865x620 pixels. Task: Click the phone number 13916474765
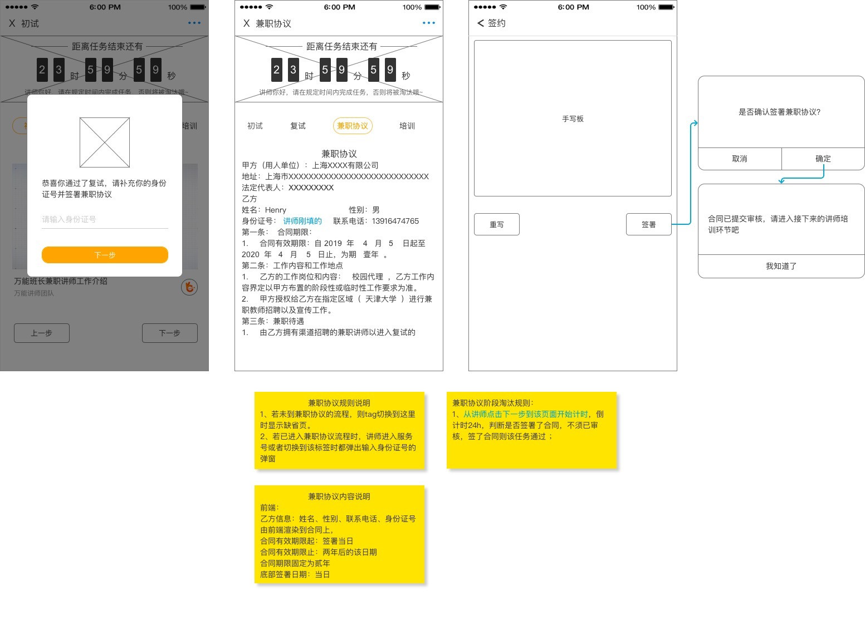(x=395, y=221)
